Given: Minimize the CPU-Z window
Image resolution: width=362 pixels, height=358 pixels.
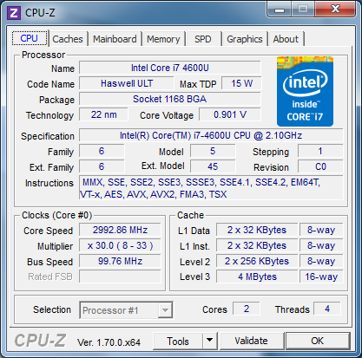Looking at the screenshot, I should pyautogui.click(x=280, y=10).
